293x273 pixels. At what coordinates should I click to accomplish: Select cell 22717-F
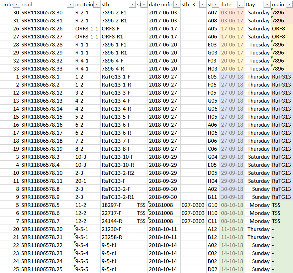[118, 213]
